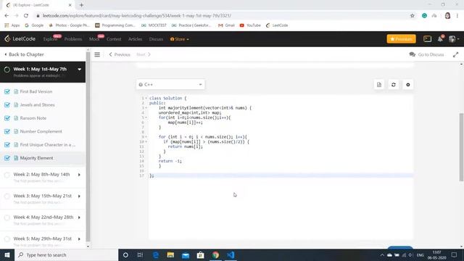Open Articles in the navbar

coord(136,39)
